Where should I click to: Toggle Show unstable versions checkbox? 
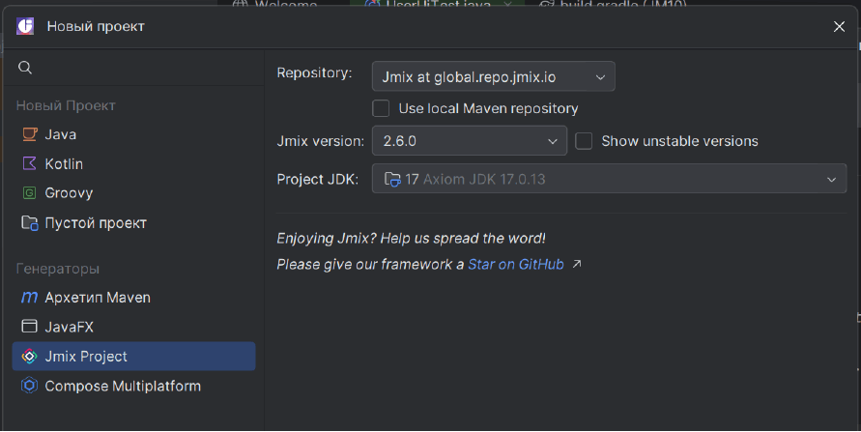(584, 141)
